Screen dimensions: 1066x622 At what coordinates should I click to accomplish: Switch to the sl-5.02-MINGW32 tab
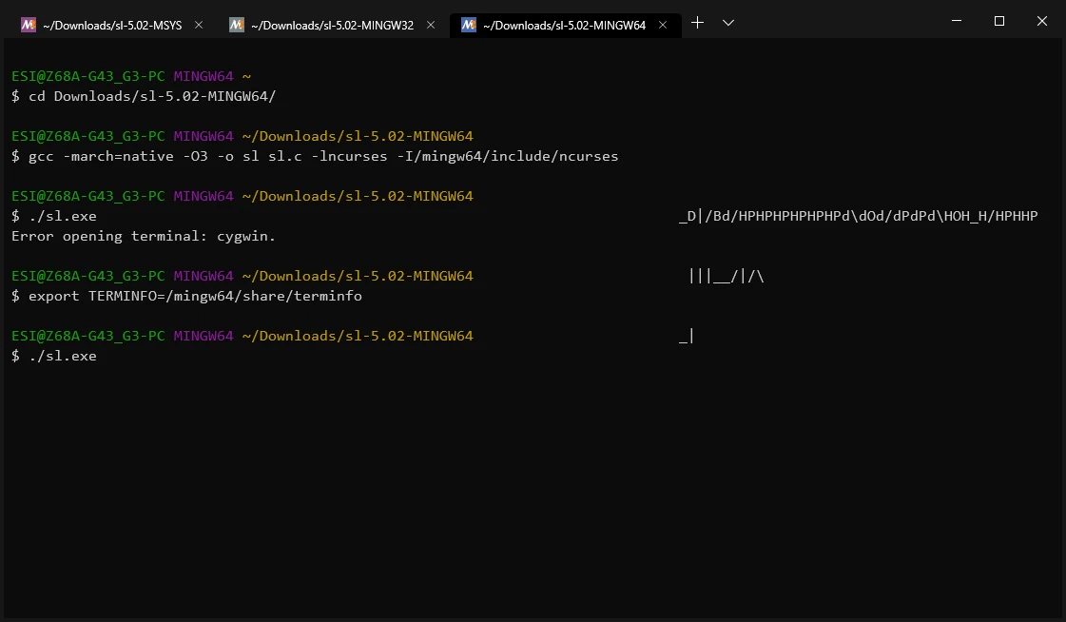point(332,25)
